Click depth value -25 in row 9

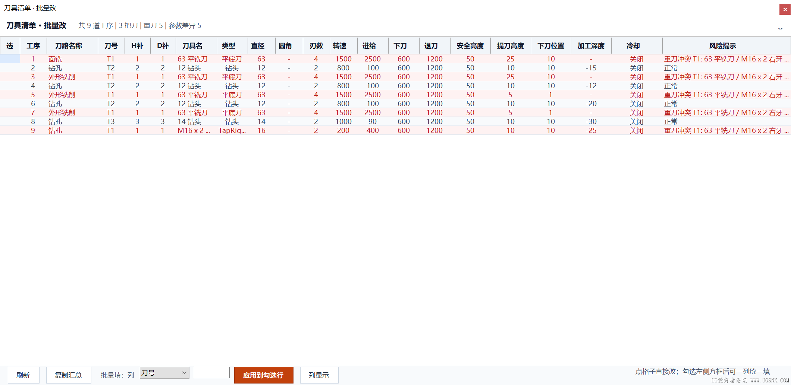coord(591,130)
